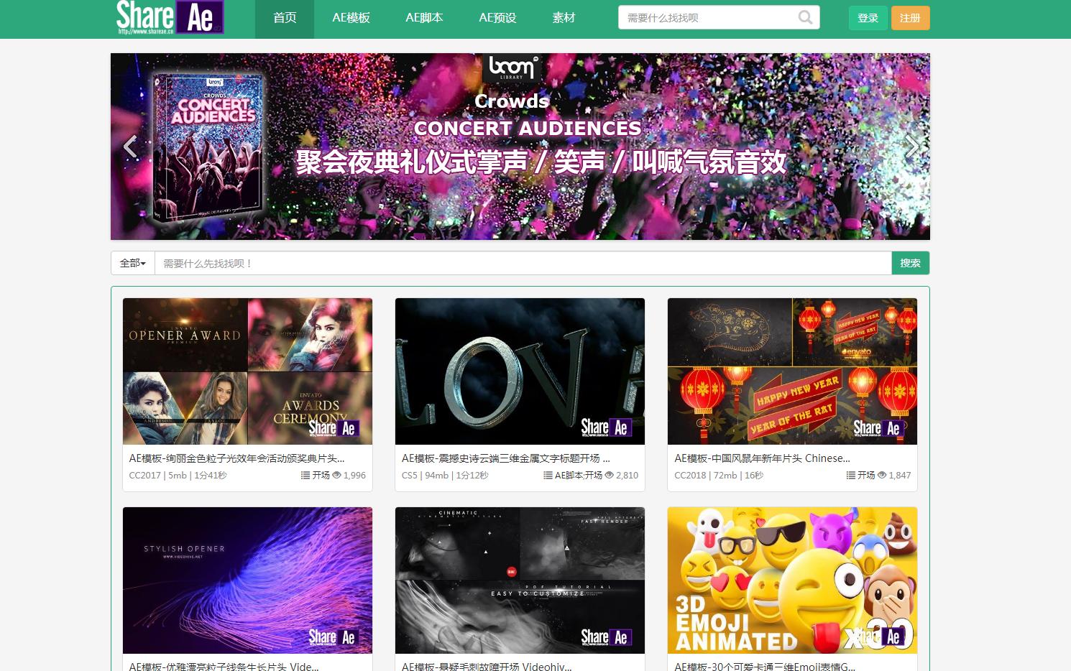
Task: Click the CS5 | 94mb | 1分12秒 info text
Action: [x=445, y=476]
